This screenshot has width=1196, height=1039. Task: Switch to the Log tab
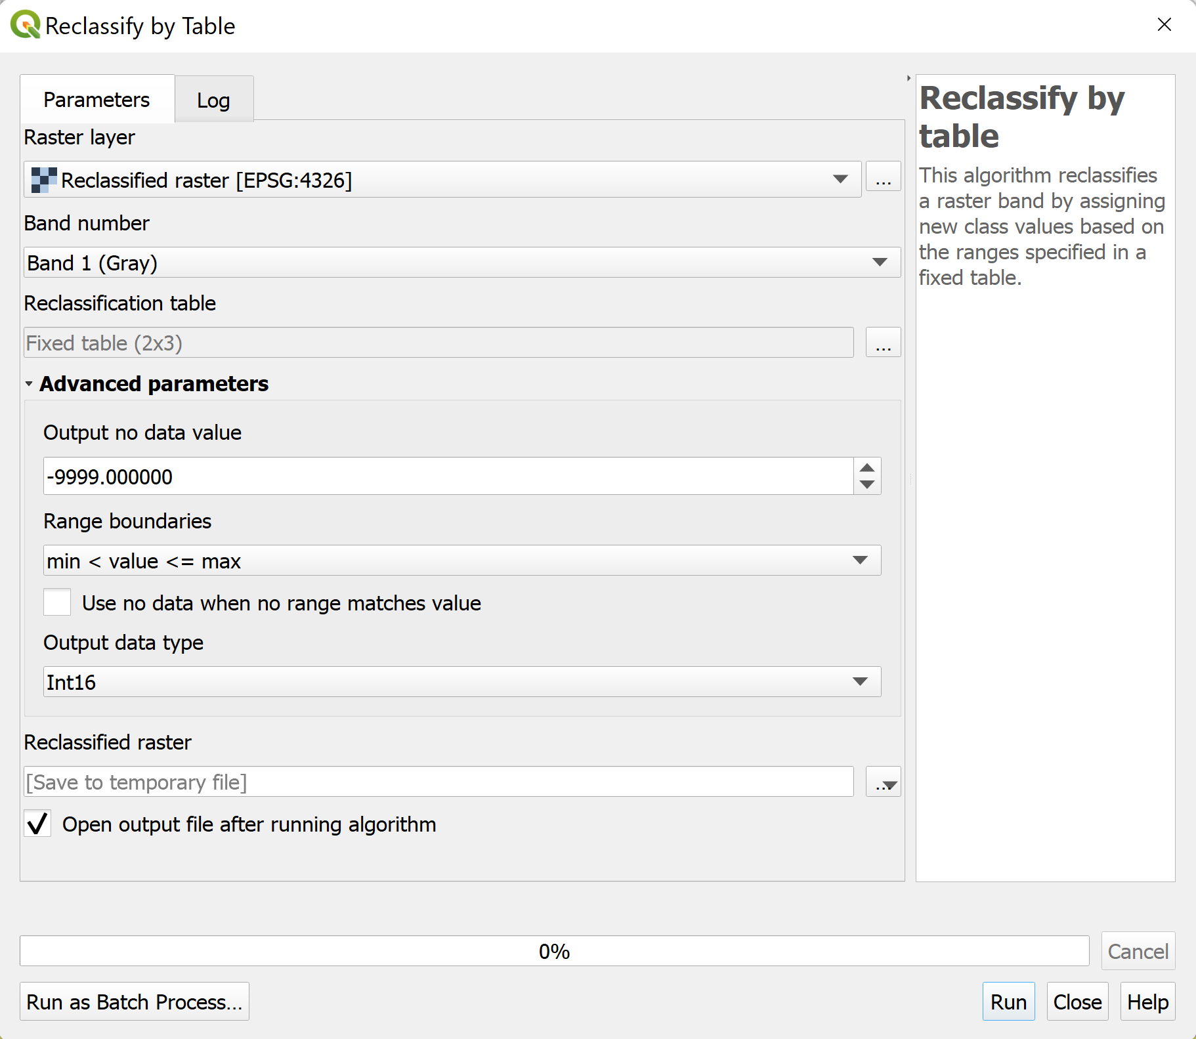(213, 100)
